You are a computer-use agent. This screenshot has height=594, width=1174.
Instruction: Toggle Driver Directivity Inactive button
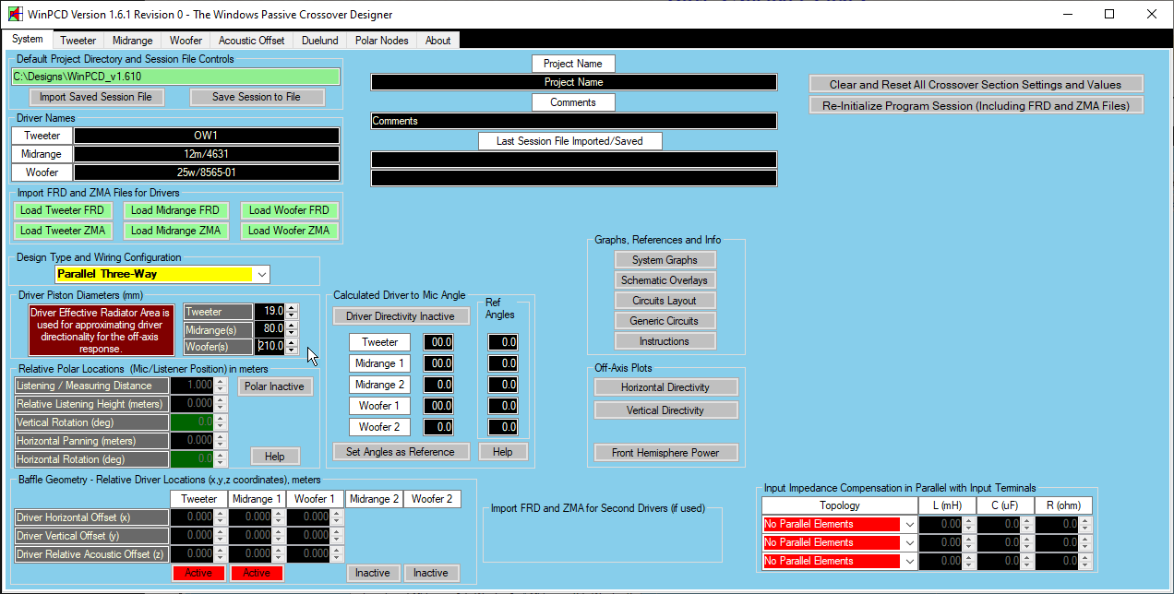point(400,316)
